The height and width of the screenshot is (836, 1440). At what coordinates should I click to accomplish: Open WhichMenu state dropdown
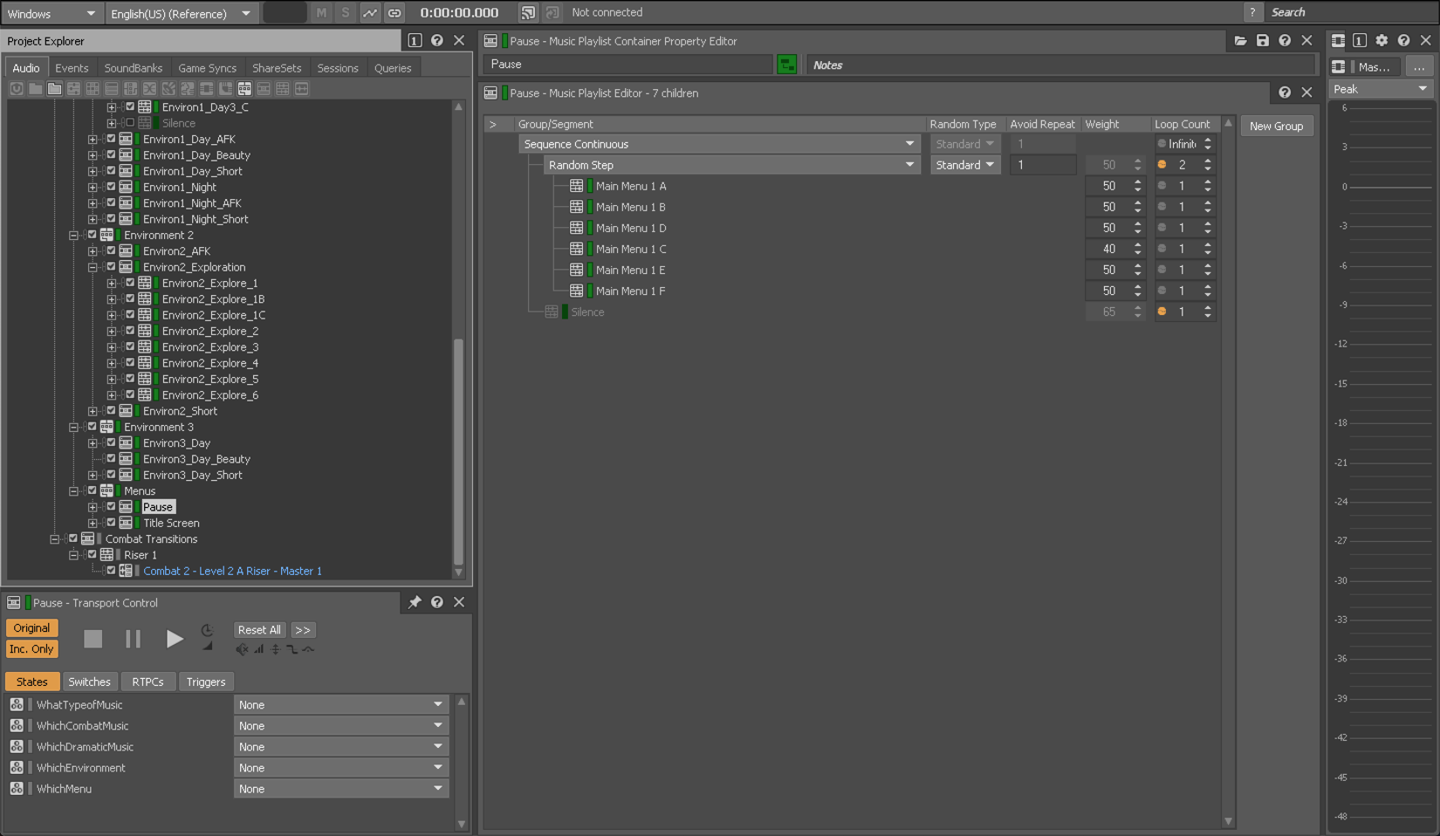tap(341, 788)
